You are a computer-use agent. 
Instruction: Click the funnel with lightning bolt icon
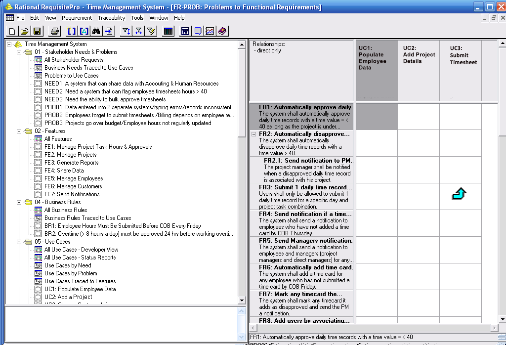[x=151, y=31]
